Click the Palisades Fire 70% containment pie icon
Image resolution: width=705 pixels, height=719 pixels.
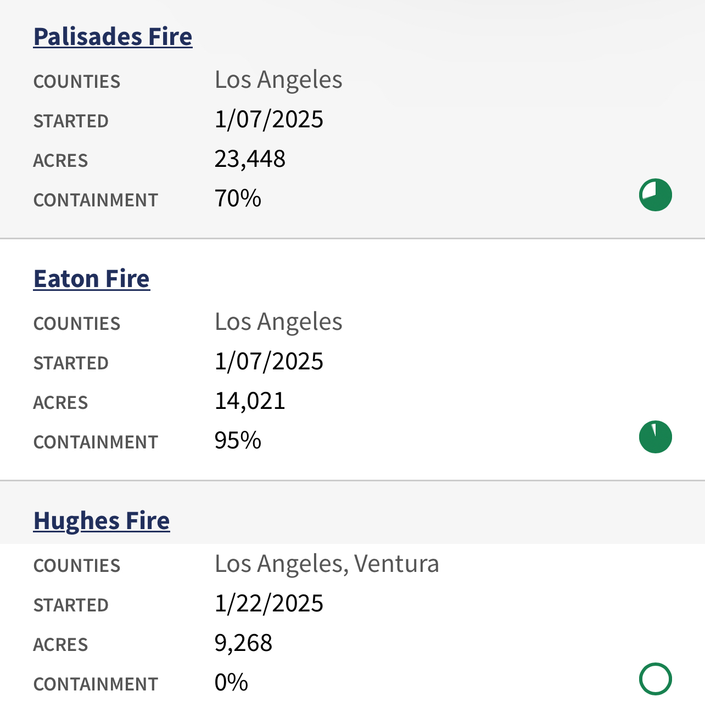tap(656, 195)
